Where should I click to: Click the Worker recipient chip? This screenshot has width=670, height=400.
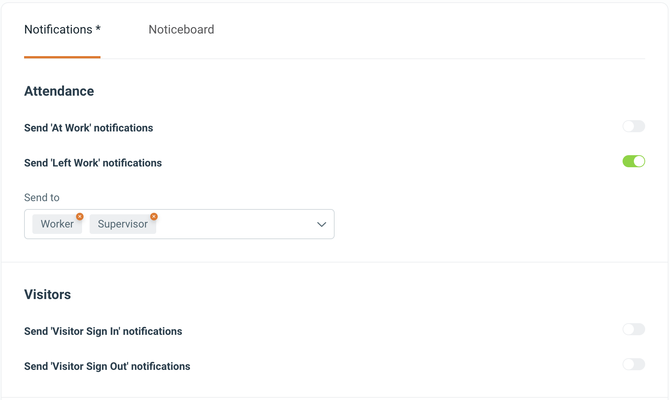point(57,224)
